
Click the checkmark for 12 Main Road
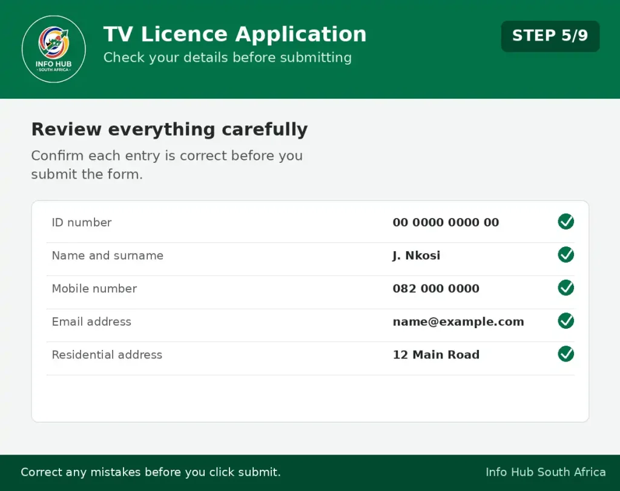566,354
